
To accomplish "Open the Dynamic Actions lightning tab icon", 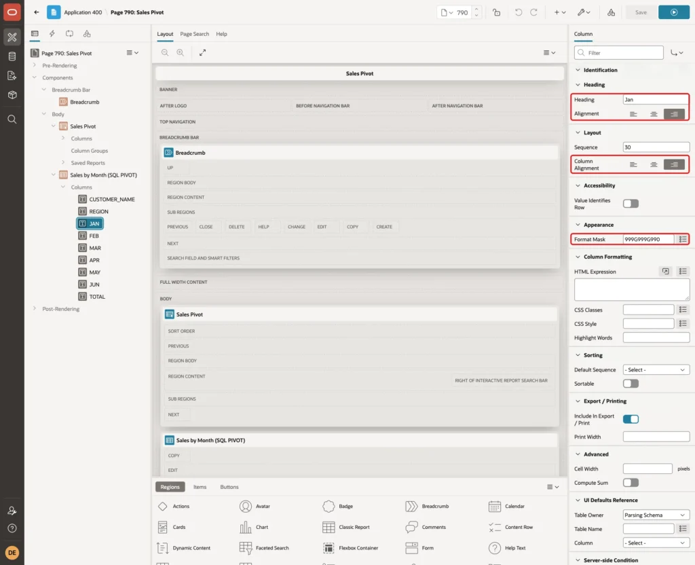I will [x=52, y=34].
